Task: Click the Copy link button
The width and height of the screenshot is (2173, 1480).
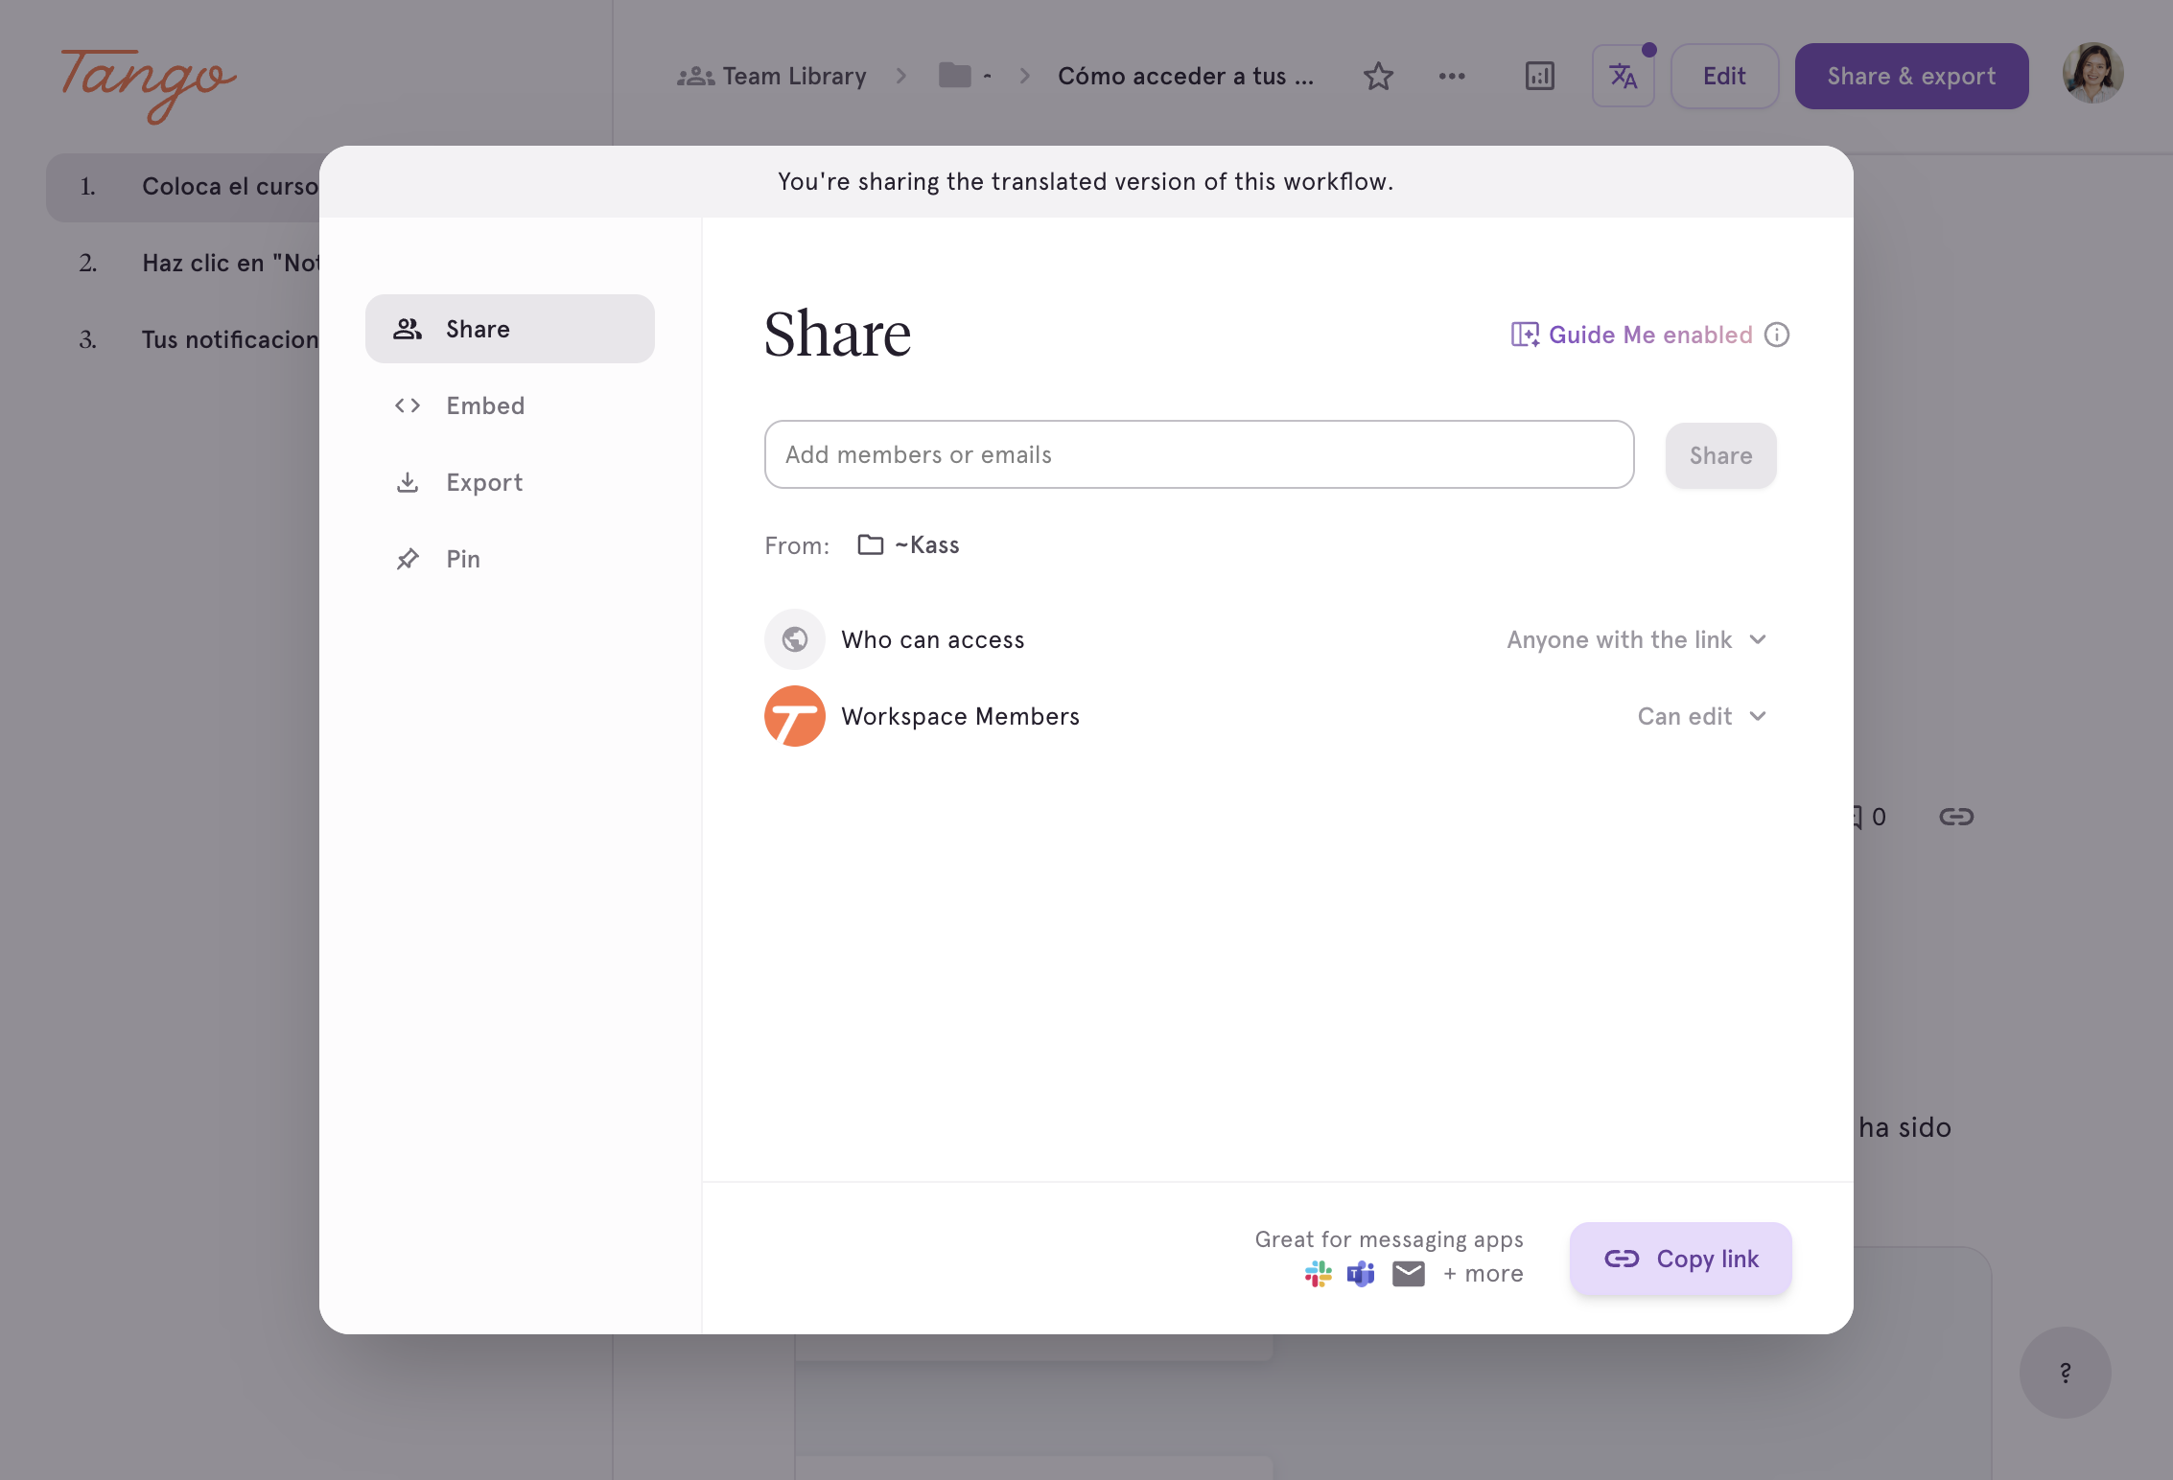Action: [1681, 1259]
